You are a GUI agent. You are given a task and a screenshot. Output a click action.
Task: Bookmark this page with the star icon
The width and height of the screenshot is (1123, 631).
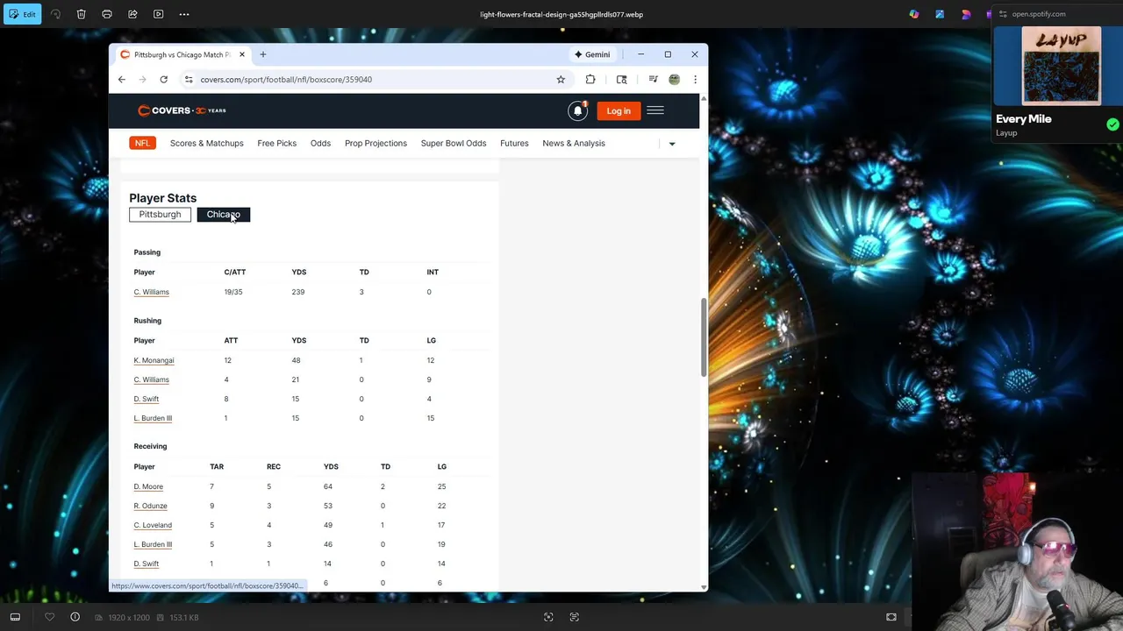(x=561, y=79)
